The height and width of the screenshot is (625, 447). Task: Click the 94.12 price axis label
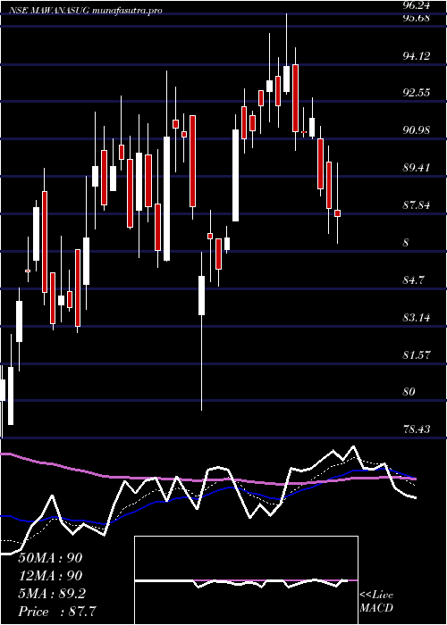click(x=416, y=55)
